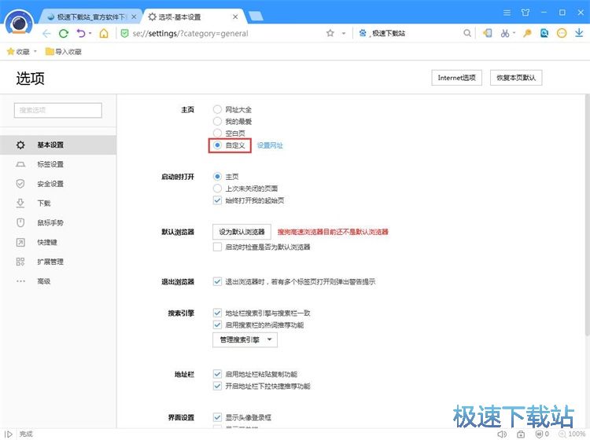Click the green security shield in the address bar
This screenshot has height=440, width=590.
(x=124, y=34)
